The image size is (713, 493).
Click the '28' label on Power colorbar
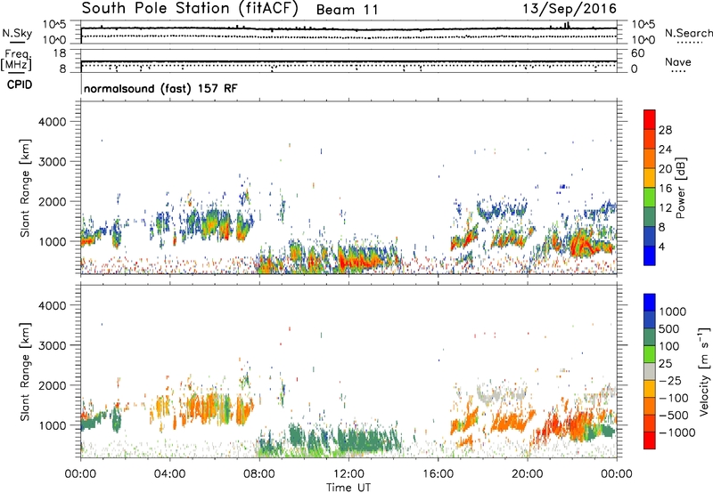(x=665, y=130)
